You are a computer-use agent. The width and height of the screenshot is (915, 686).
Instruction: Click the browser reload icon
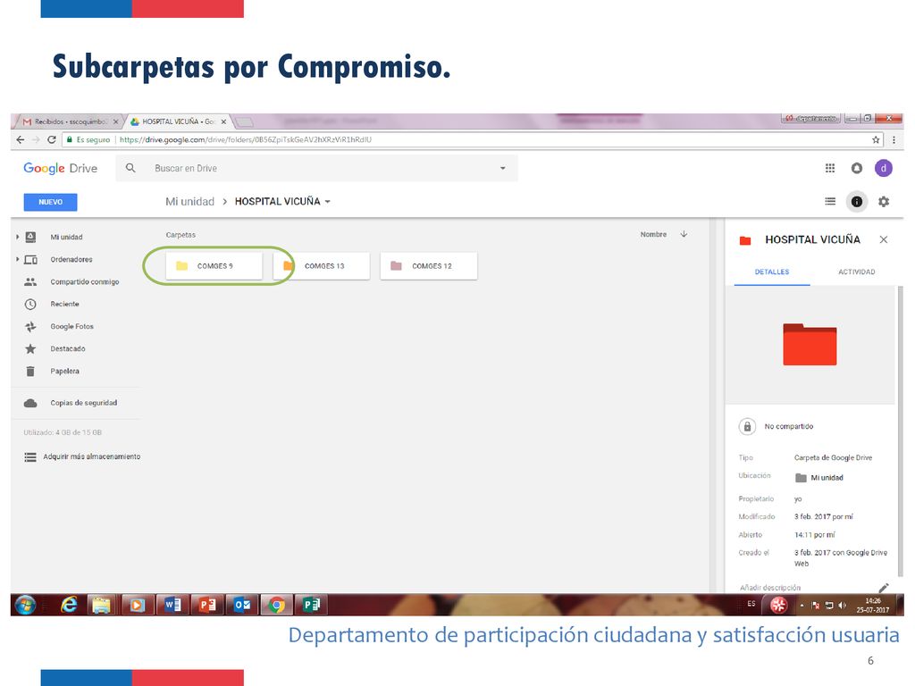[x=51, y=139]
